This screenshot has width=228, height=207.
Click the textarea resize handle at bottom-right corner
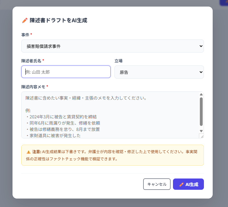(x=201, y=136)
